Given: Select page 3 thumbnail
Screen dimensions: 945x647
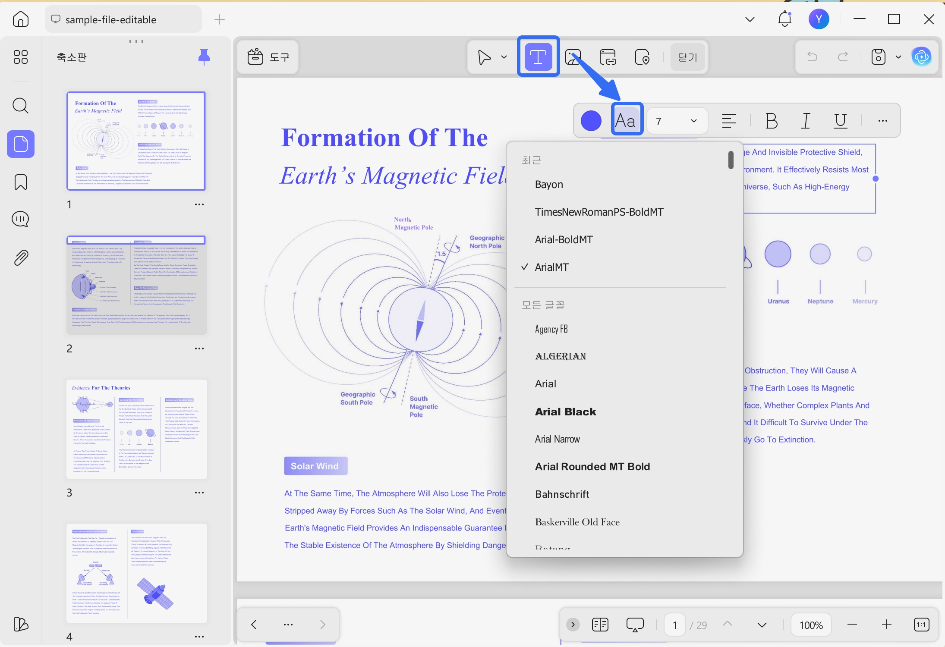Looking at the screenshot, I should 136,429.
